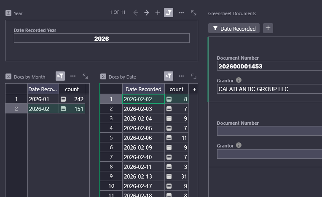Click count column header in Docs by Month
The image size is (322, 197).
pos(72,89)
